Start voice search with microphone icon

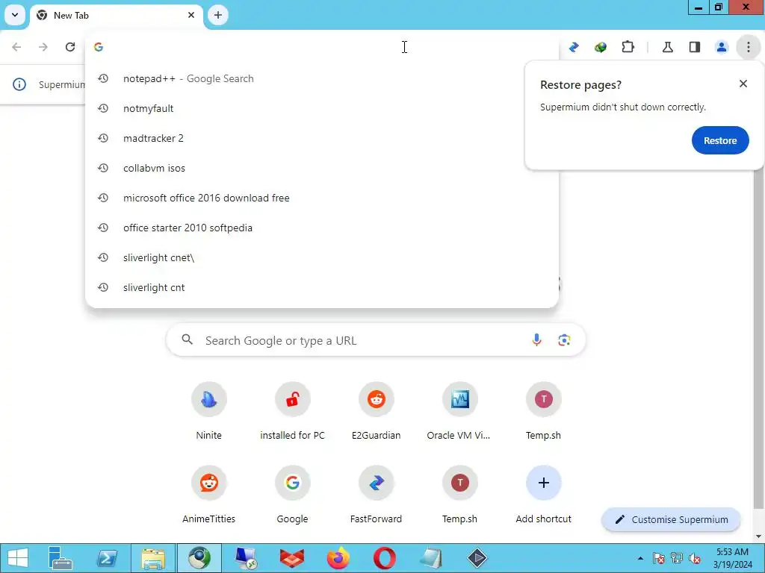pos(536,340)
